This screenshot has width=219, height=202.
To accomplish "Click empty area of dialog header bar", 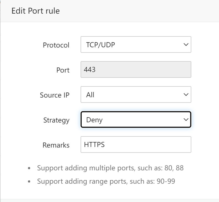I will click(138, 11).
